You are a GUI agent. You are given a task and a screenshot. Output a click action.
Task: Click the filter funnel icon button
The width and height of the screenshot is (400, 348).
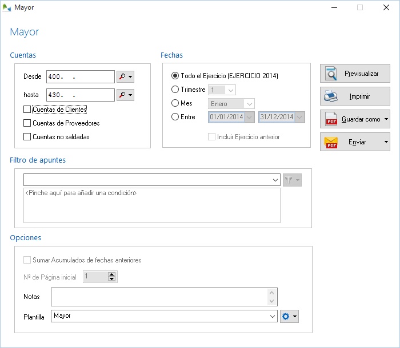(289, 180)
